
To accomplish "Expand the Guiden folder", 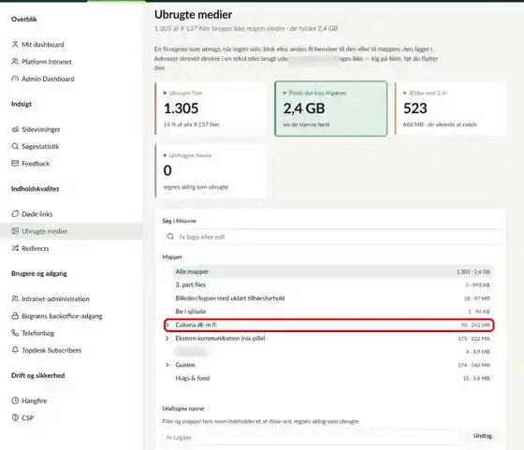I will pyautogui.click(x=167, y=365).
